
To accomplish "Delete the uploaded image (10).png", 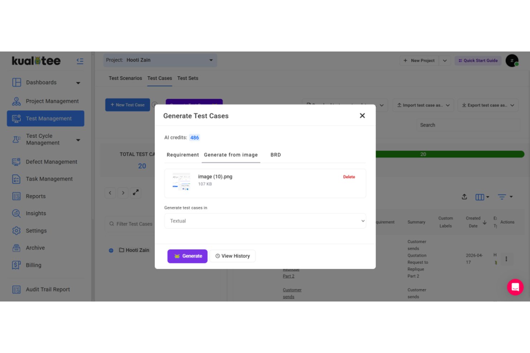I will point(349,177).
